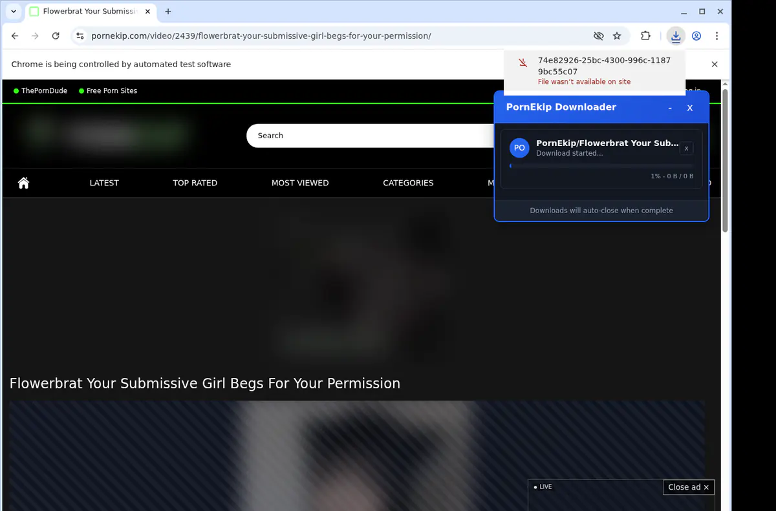Click the main video player thumbnail
776x511 pixels.
click(x=357, y=455)
